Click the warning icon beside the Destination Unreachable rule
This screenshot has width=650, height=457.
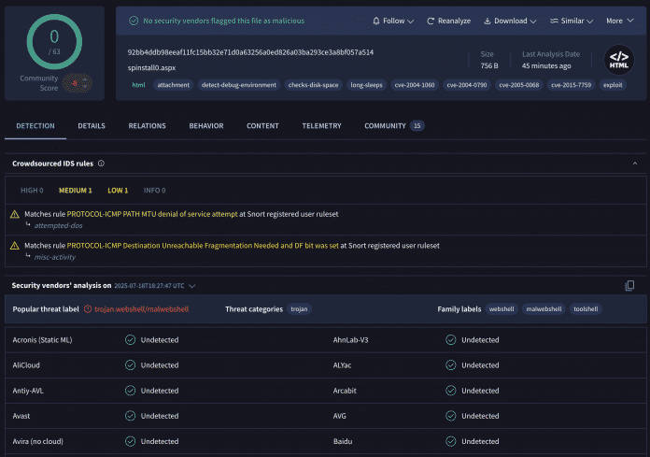tap(15, 246)
